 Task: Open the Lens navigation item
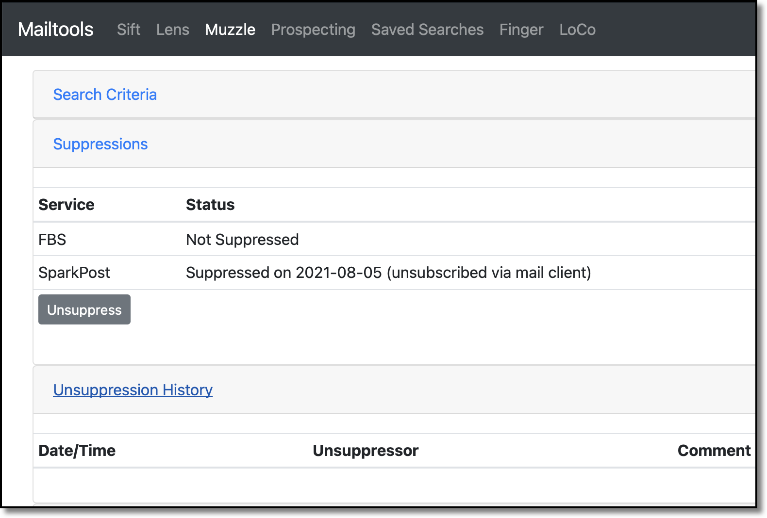(173, 30)
